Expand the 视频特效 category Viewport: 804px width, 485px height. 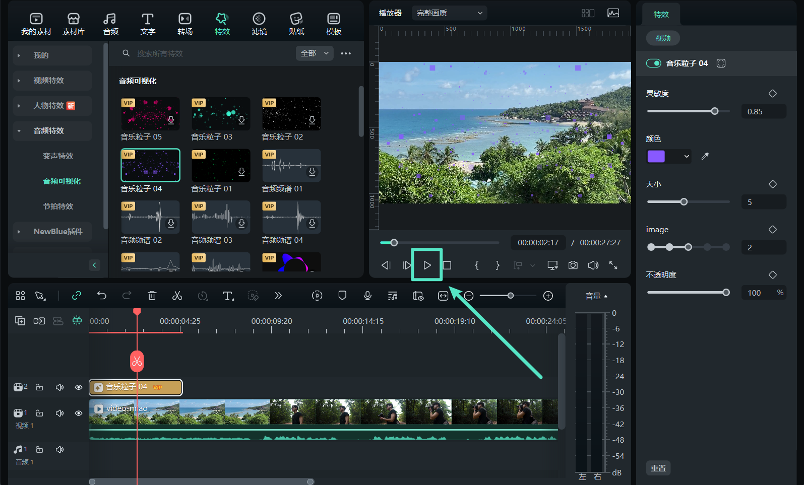[49, 81]
